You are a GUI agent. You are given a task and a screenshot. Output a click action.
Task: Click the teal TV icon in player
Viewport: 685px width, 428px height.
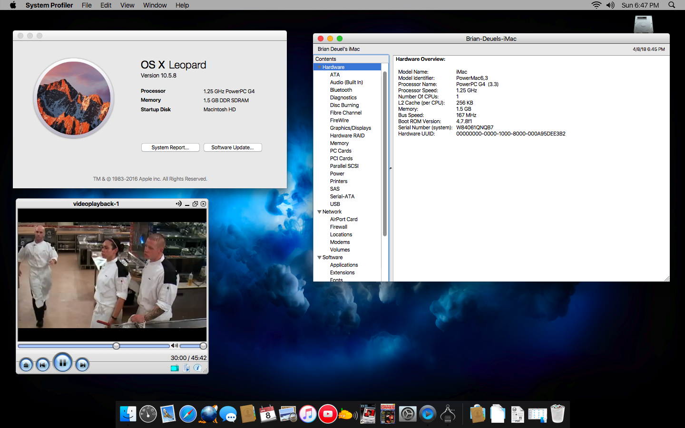coord(175,368)
